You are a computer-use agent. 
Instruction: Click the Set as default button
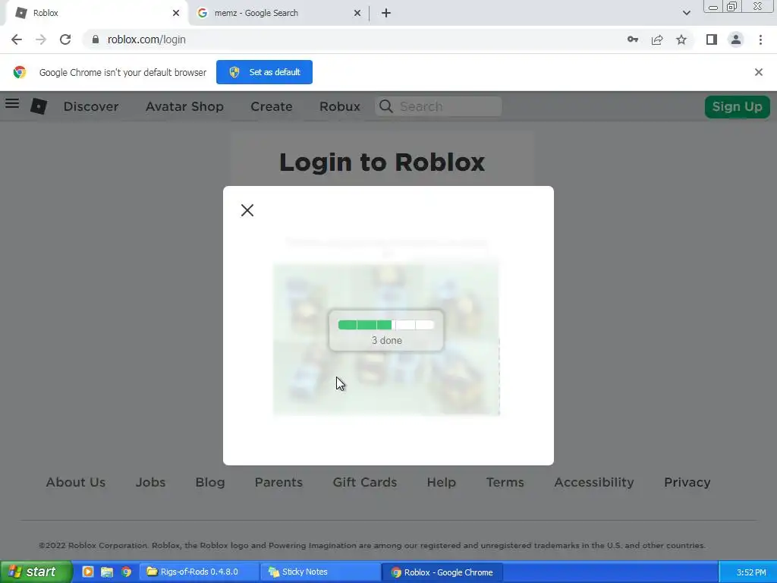pos(264,72)
